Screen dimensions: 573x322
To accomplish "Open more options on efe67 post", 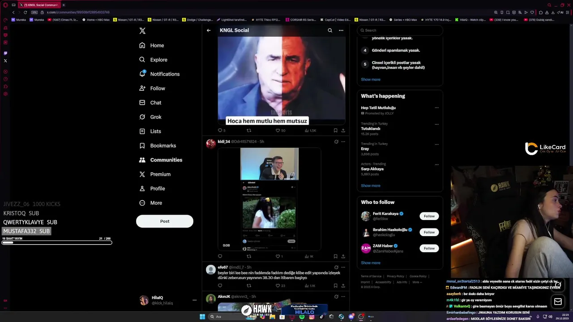I will [x=343, y=267].
